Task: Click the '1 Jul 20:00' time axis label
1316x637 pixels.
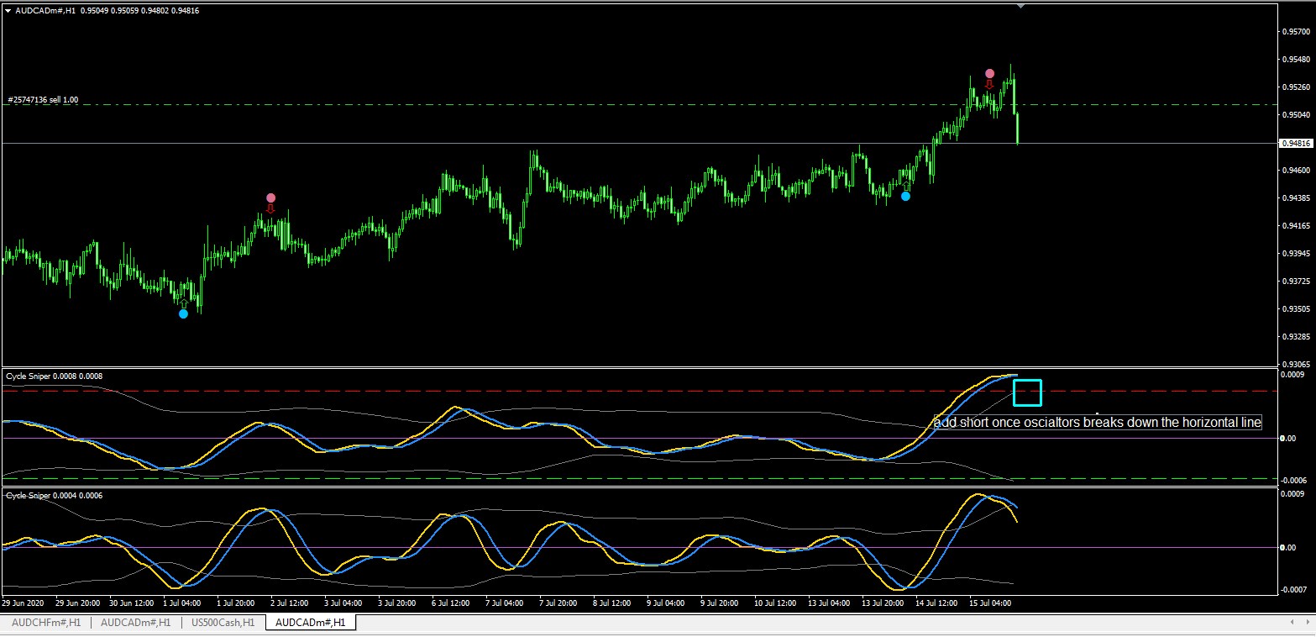Action: tap(236, 603)
